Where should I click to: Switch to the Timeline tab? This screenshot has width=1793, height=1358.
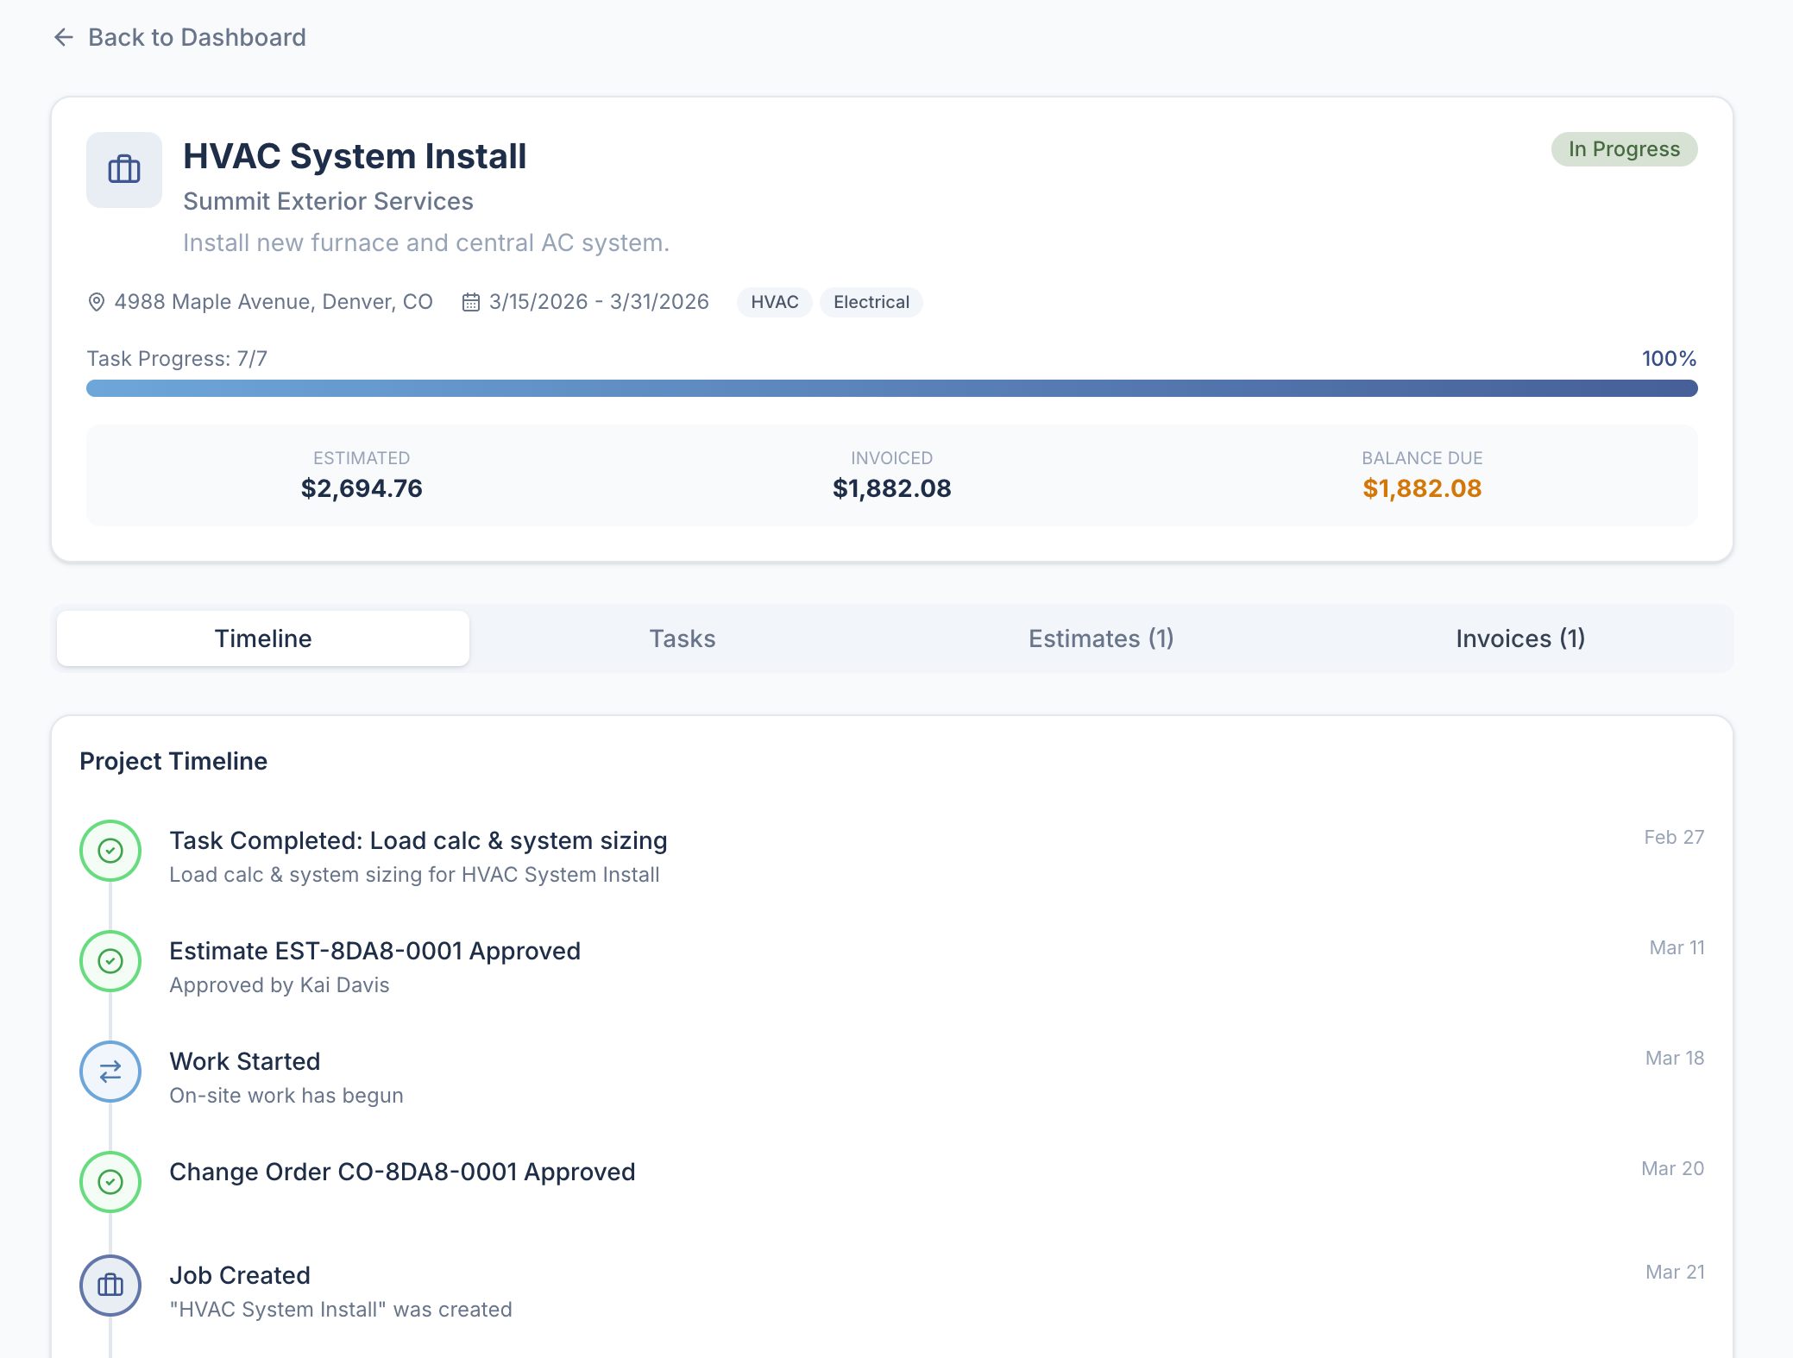coord(263,638)
